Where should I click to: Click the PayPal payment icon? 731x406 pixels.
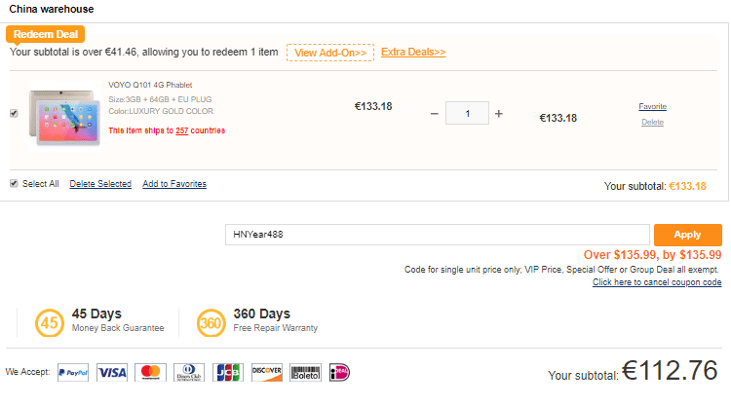73,373
